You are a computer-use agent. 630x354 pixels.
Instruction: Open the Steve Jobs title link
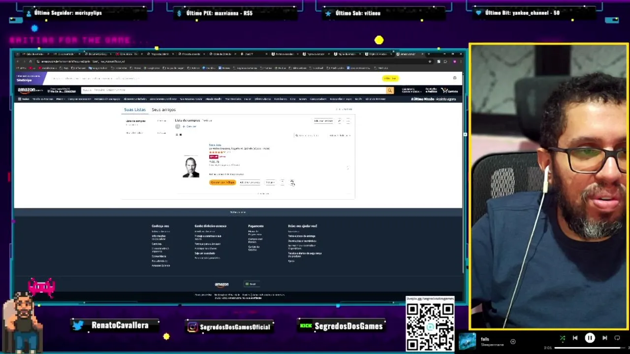(215, 145)
